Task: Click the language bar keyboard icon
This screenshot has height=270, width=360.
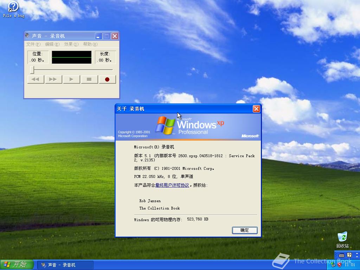Action: (342, 255)
